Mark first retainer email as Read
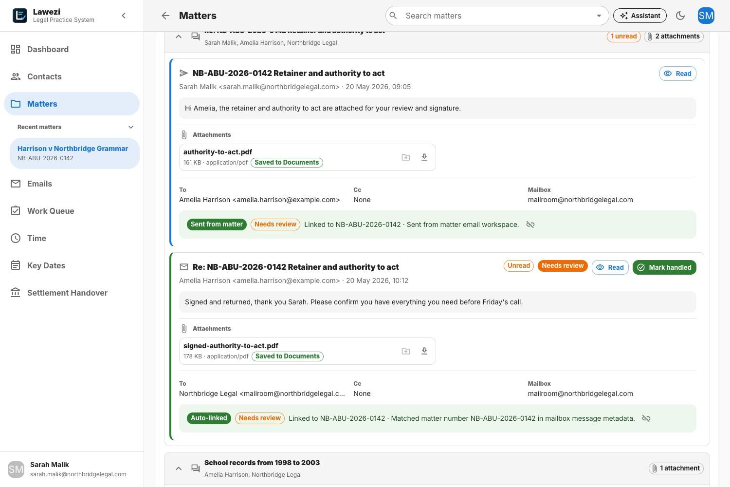This screenshot has width=730, height=487. click(677, 74)
